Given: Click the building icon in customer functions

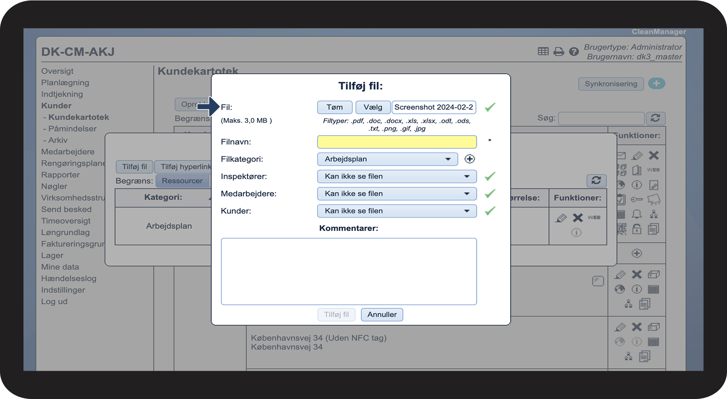Looking at the screenshot, I should (x=636, y=170).
